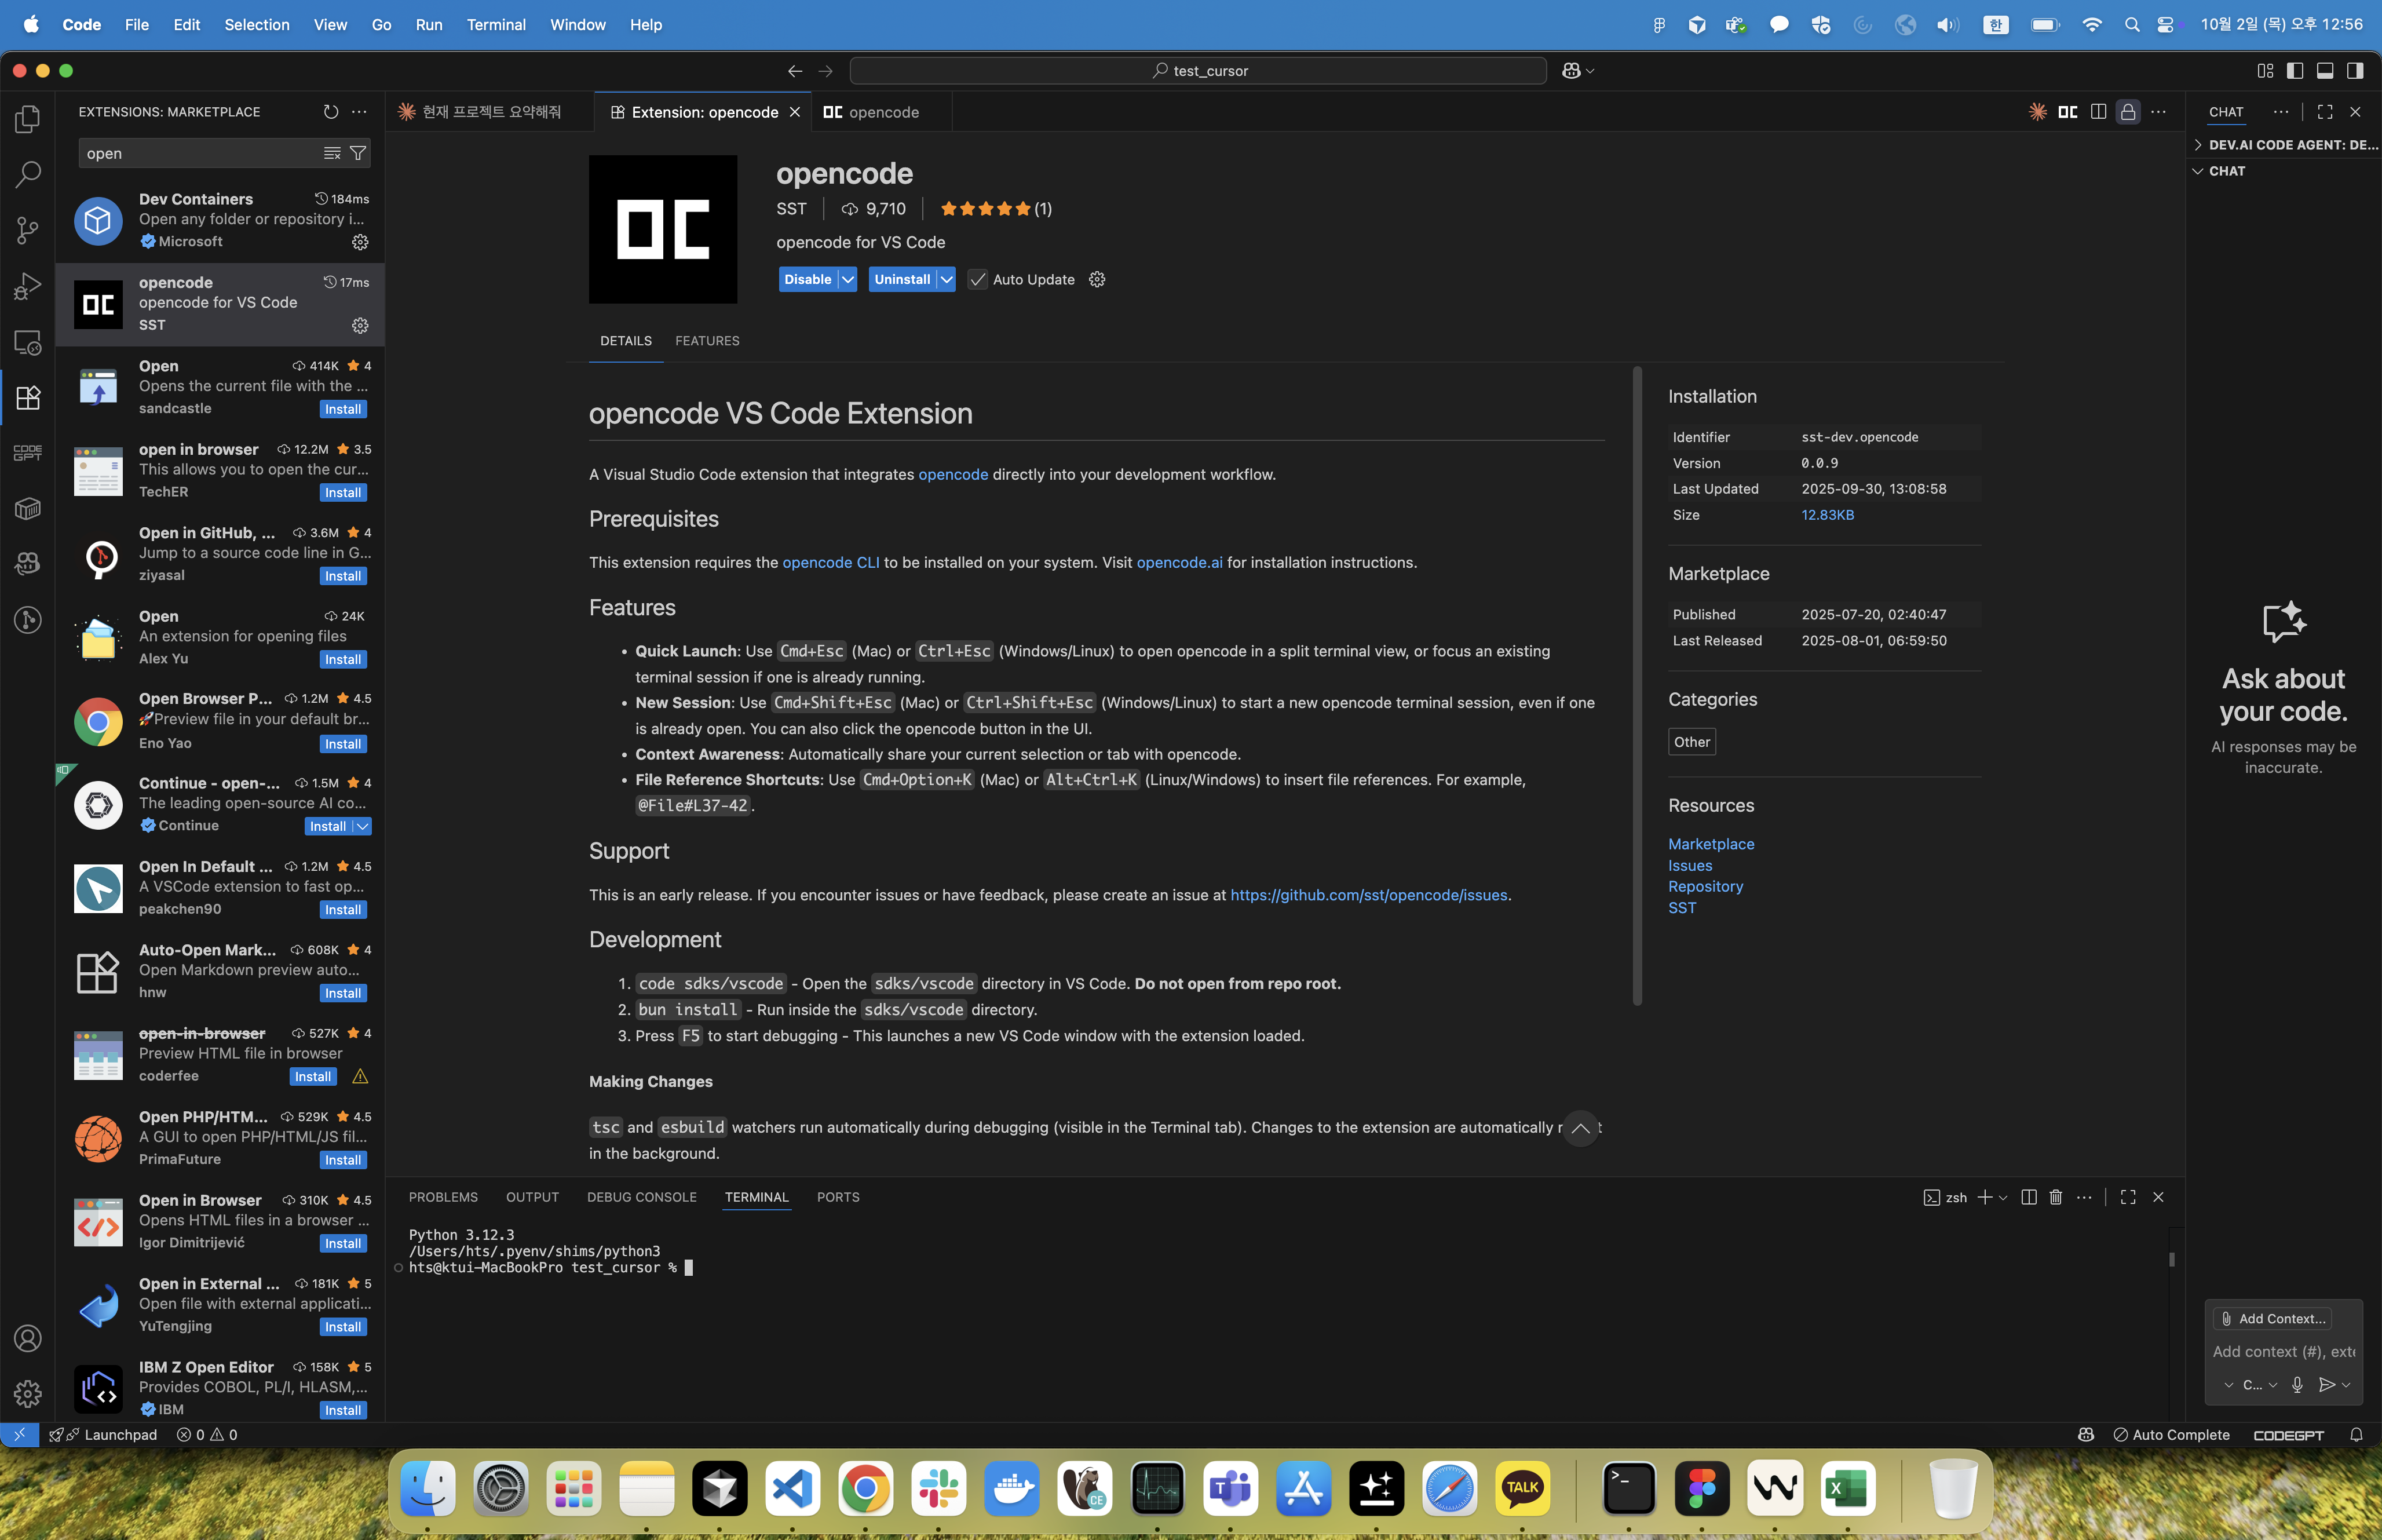Open the Repository resource link
This screenshot has width=2382, height=1540.
(1705, 887)
